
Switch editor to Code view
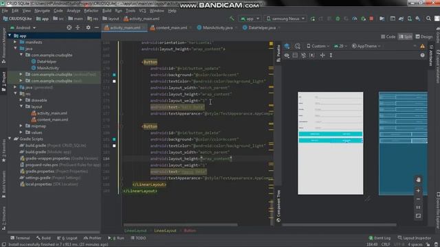(x=388, y=36)
